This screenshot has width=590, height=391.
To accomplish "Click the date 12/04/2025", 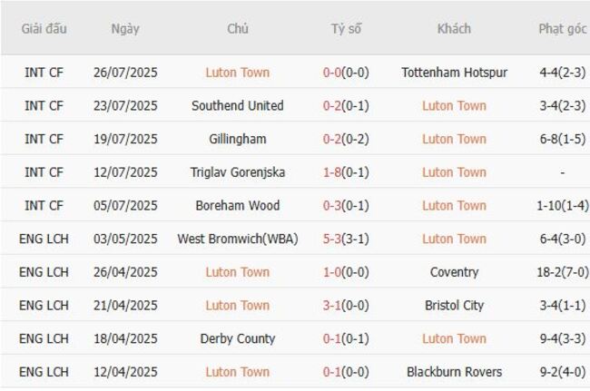I will coord(125,372).
